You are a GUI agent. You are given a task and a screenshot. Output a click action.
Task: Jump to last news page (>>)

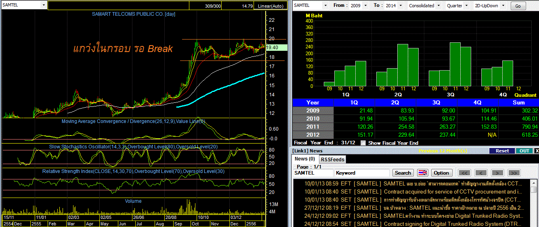513,173
